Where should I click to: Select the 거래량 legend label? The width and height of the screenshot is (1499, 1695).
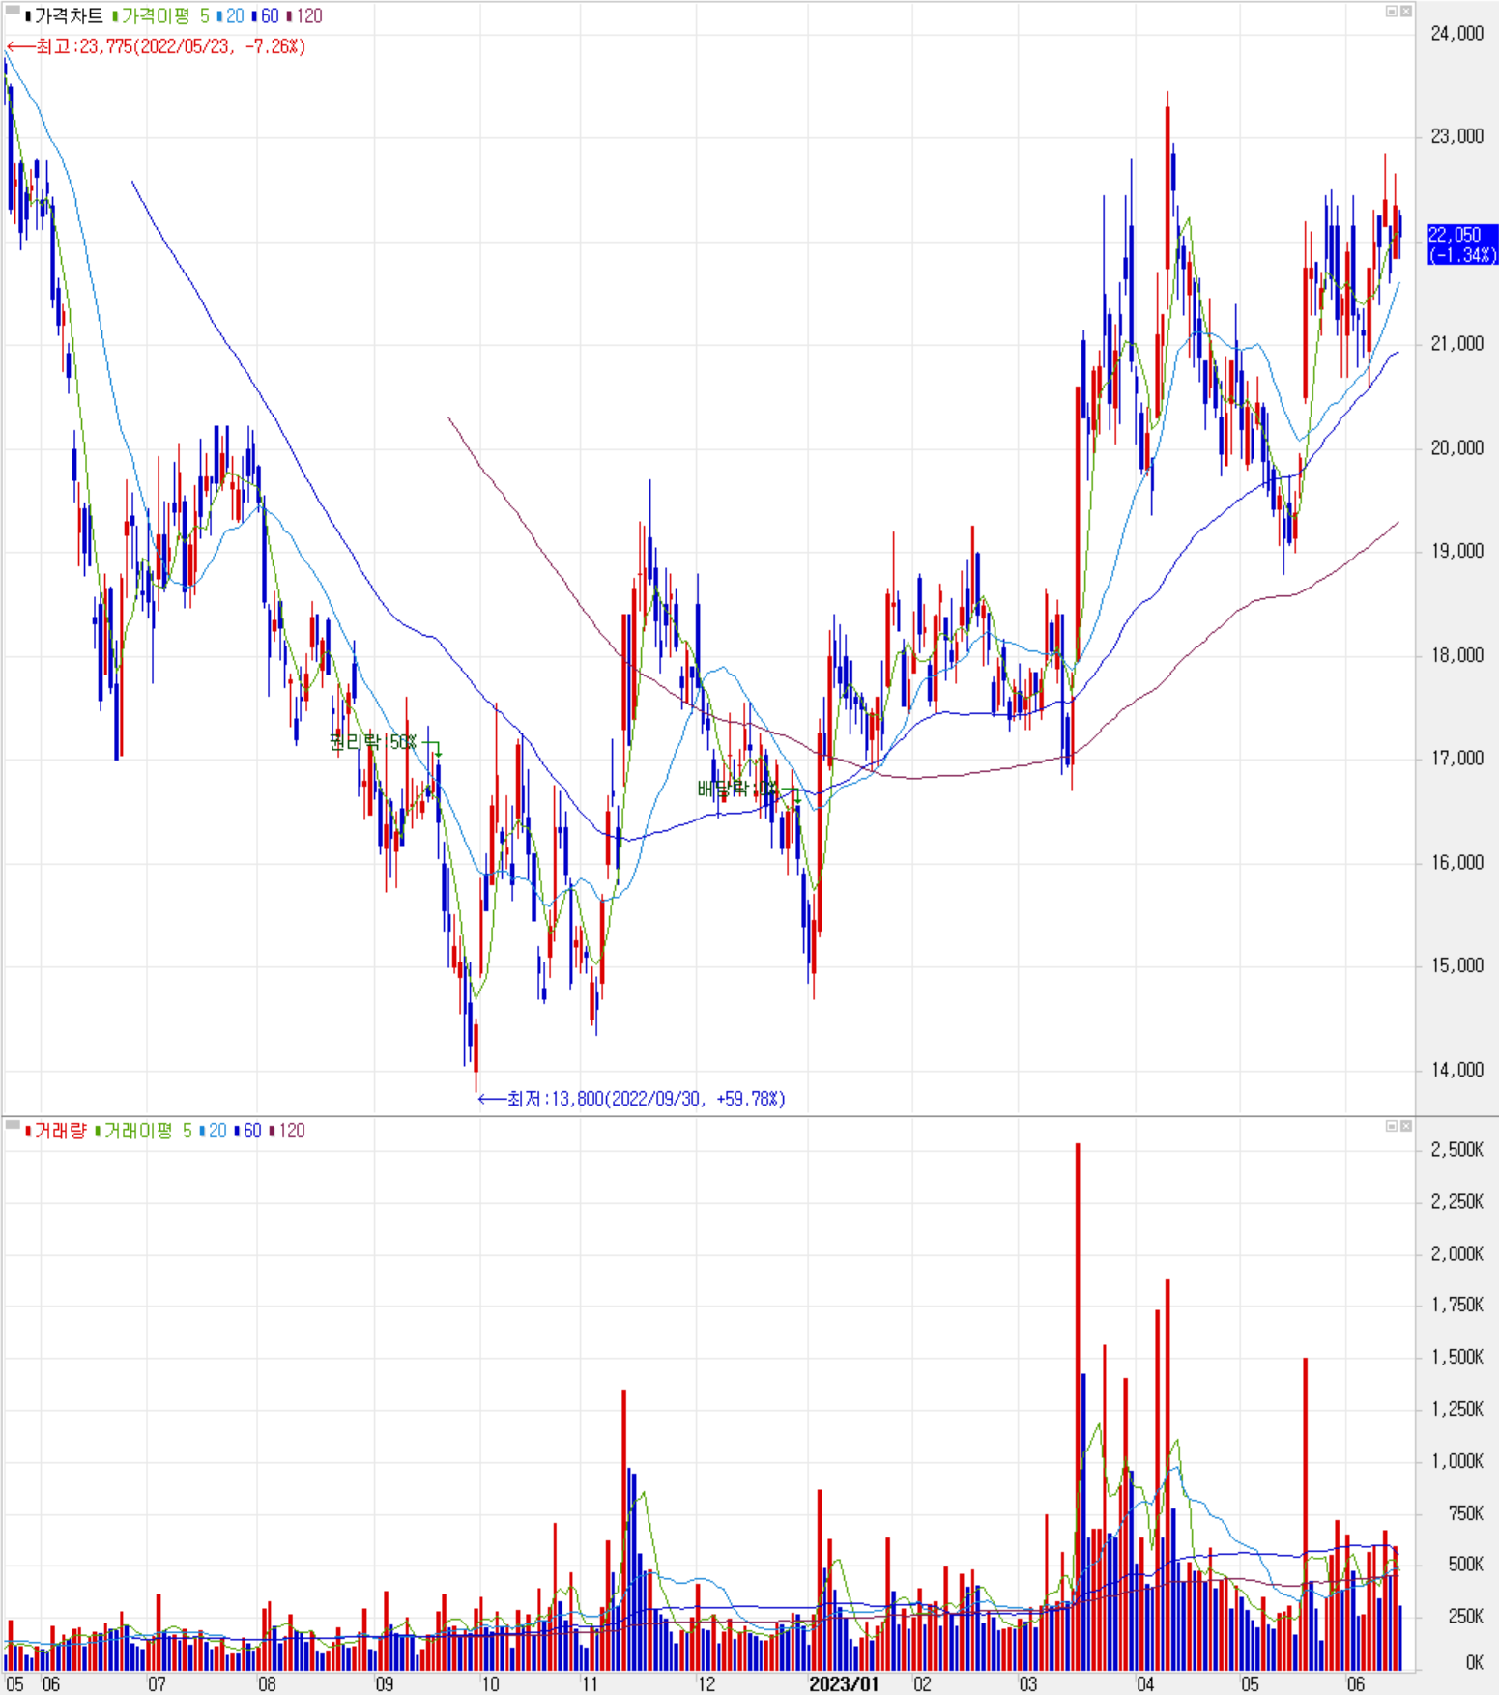[56, 1131]
